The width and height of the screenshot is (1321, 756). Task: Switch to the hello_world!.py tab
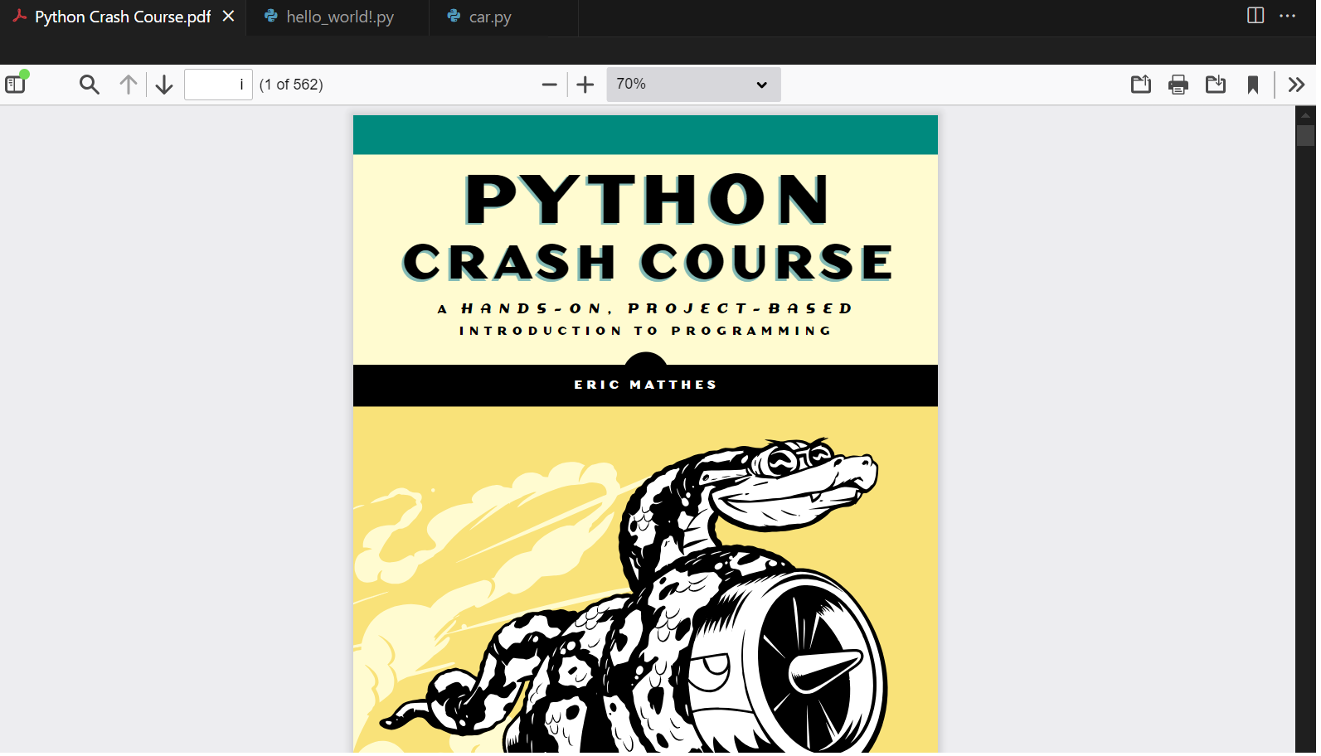[x=339, y=17]
